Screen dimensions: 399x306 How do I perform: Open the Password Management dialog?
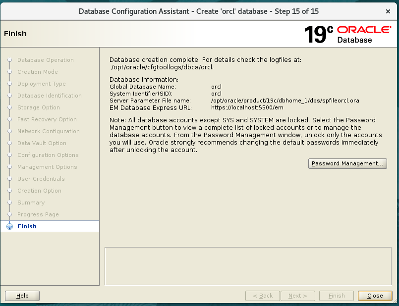click(347, 163)
